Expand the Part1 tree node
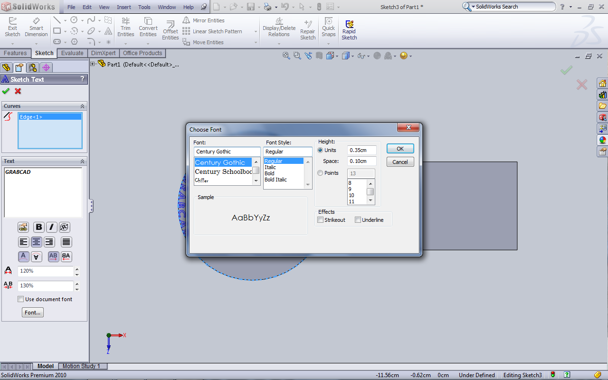 pos(93,64)
